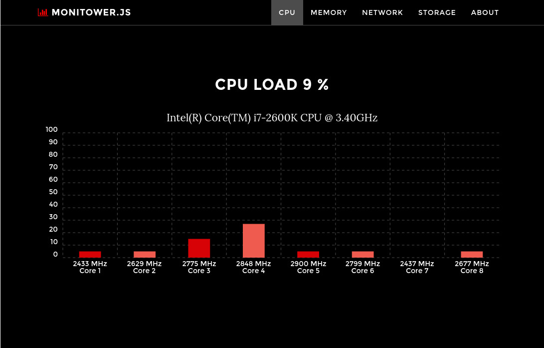544x348 pixels.
Task: Click the Intel Core i7-2600K processor name
Action: point(272,118)
